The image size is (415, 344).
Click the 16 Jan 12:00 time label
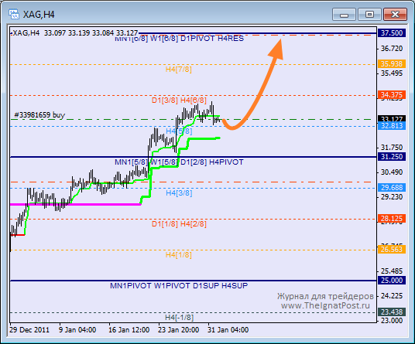(129, 330)
